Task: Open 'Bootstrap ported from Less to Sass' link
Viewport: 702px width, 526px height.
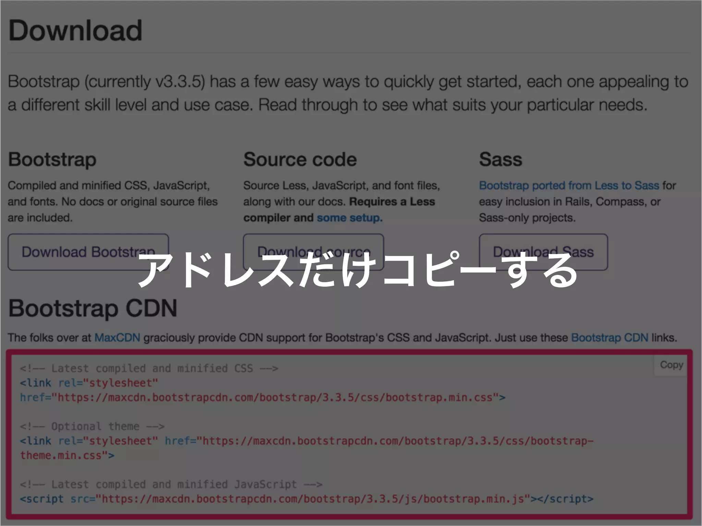Action: pos(569,185)
